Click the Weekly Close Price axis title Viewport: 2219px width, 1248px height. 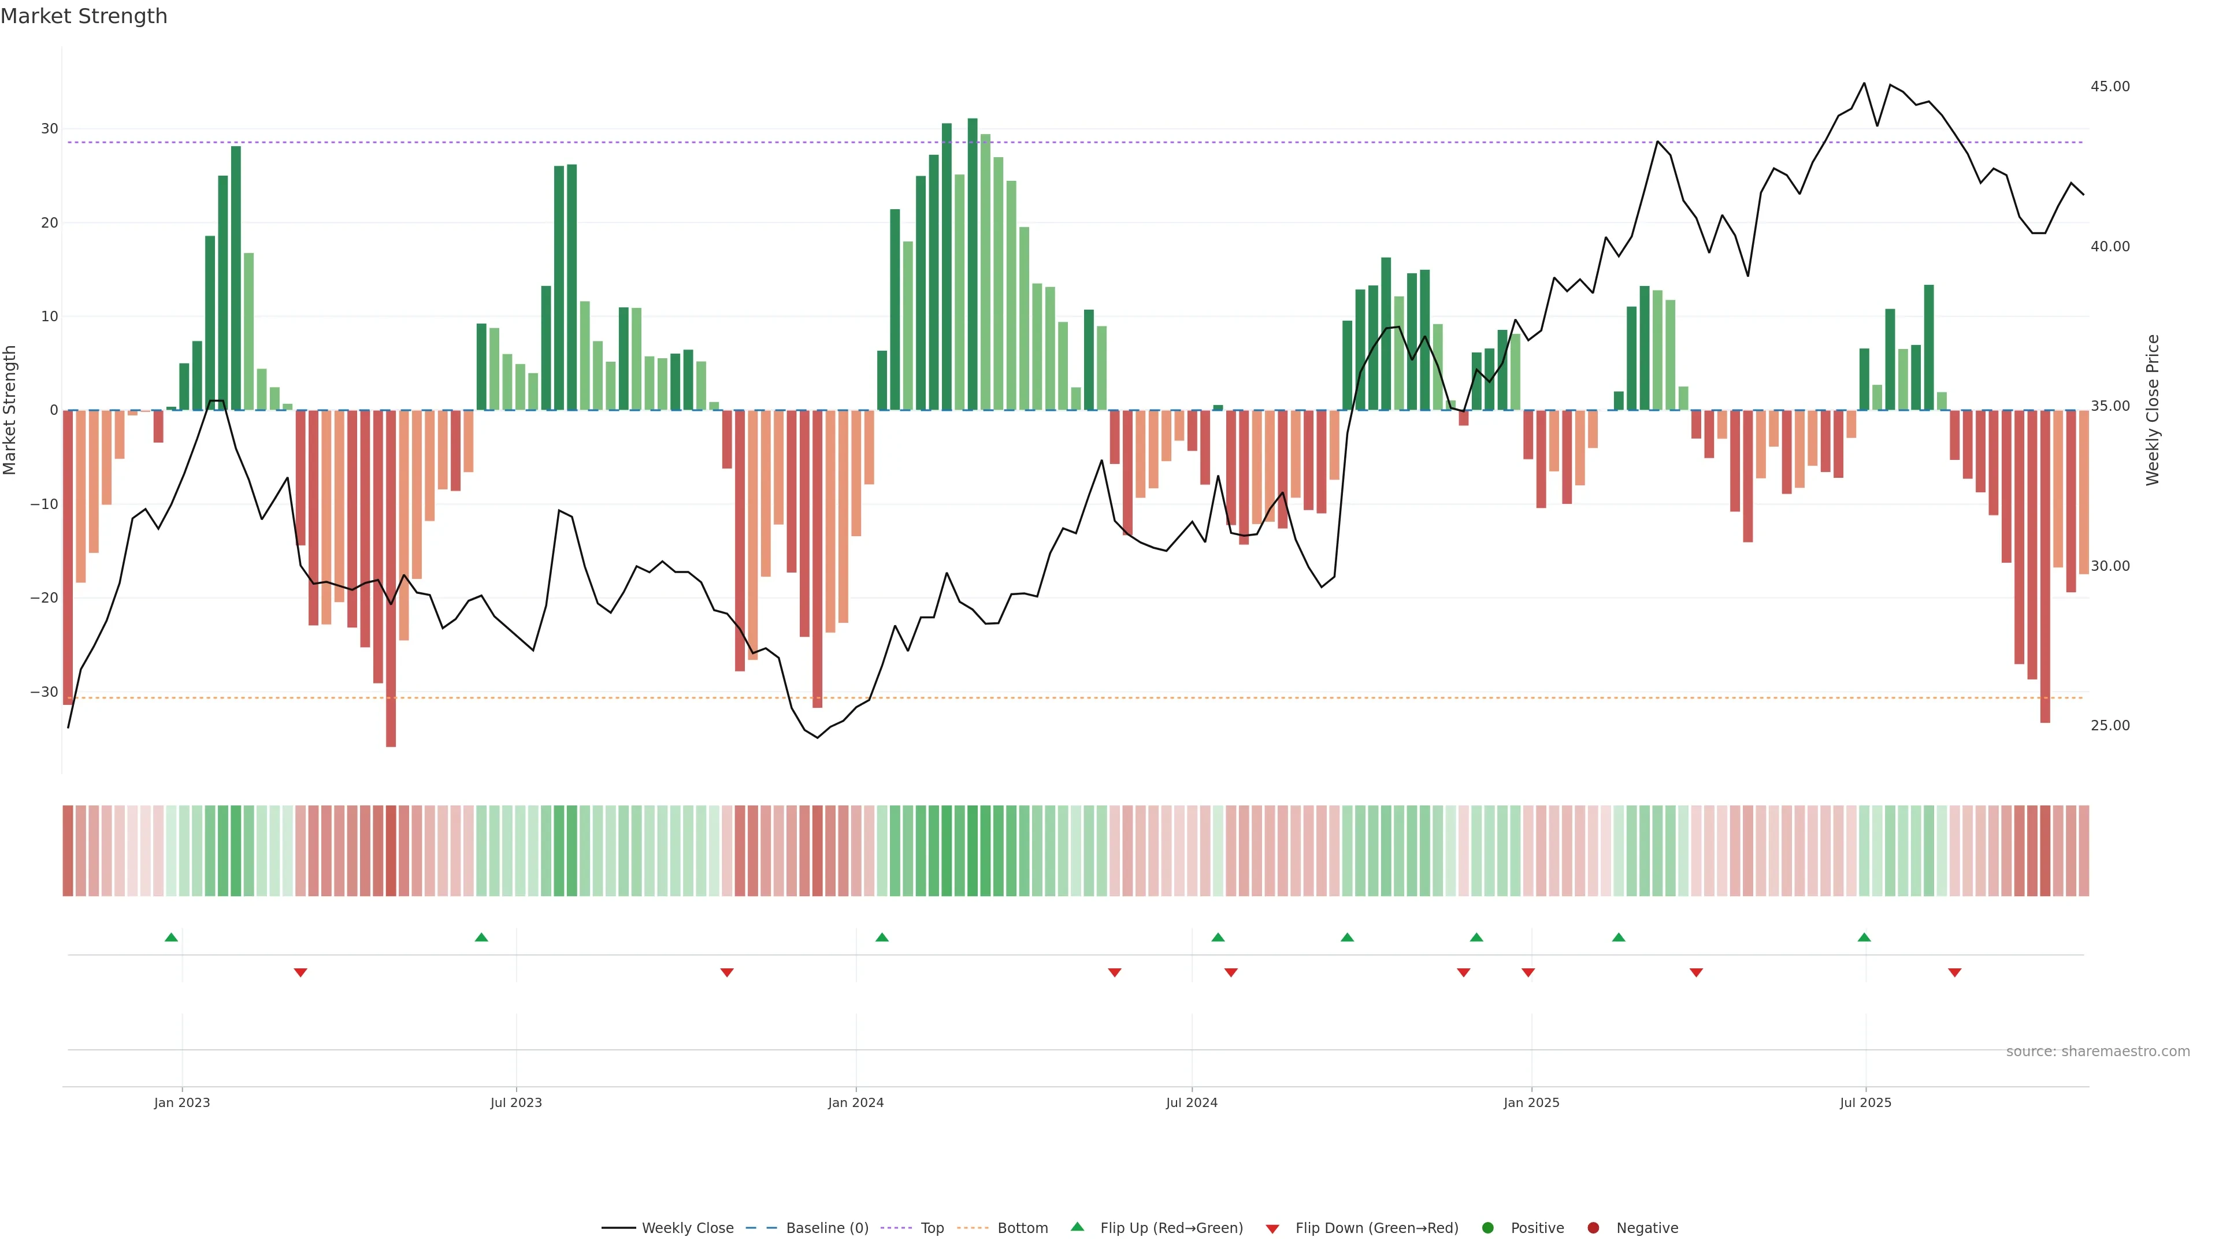(x=2153, y=410)
